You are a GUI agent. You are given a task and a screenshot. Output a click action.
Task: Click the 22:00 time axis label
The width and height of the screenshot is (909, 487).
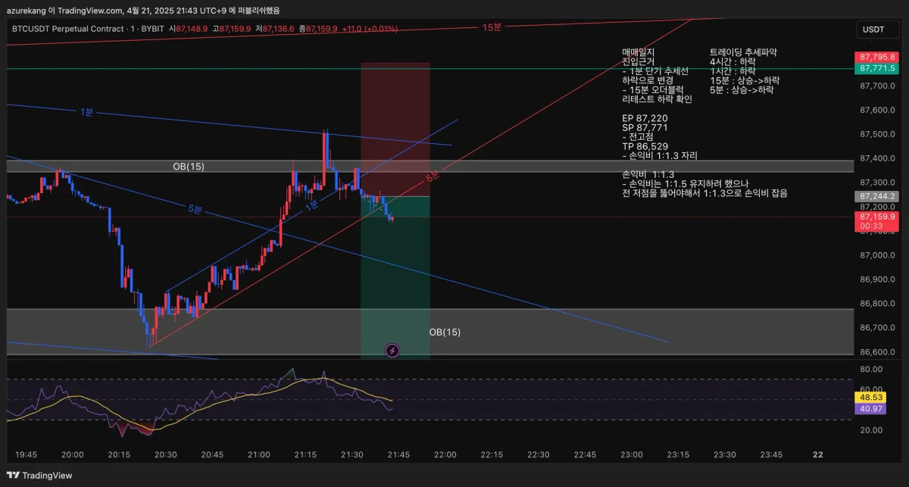[x=445, y=454]
